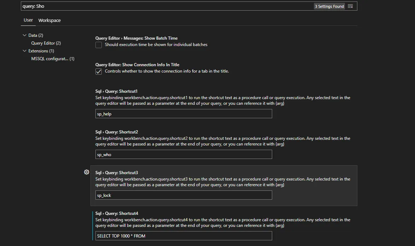Collapse the Extensions tree section

coord(25,51)
